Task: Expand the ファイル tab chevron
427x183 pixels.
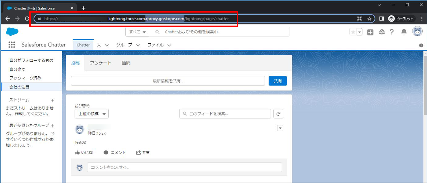Action: tap(169, 45)
